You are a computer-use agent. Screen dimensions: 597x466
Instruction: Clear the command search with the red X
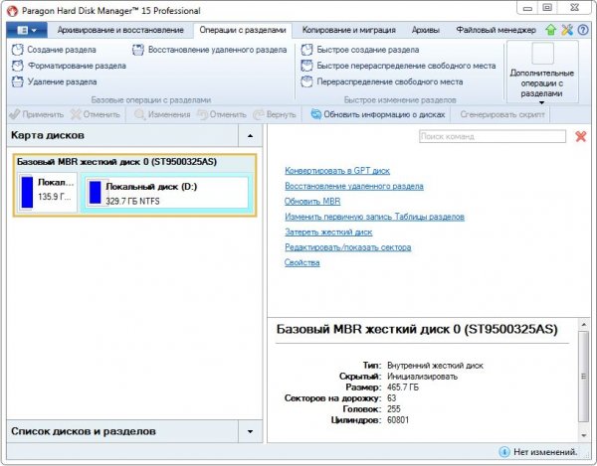coord(581,137)
